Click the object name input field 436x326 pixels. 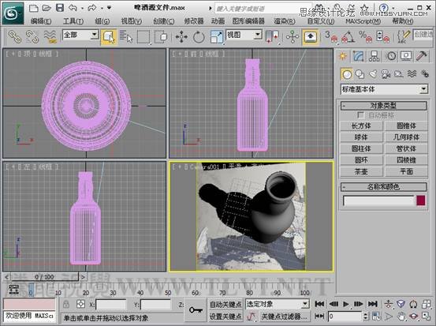pyautogui.click(x=378, y=200)
